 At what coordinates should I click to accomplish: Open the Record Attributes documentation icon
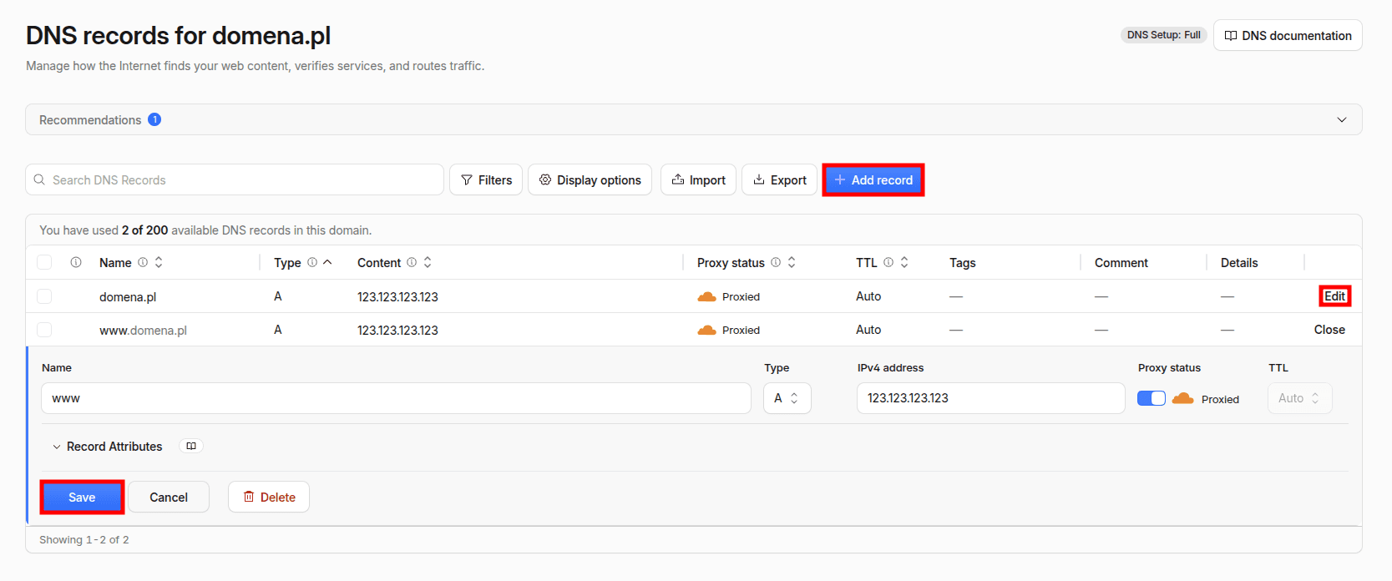click(x=191, y=447)
